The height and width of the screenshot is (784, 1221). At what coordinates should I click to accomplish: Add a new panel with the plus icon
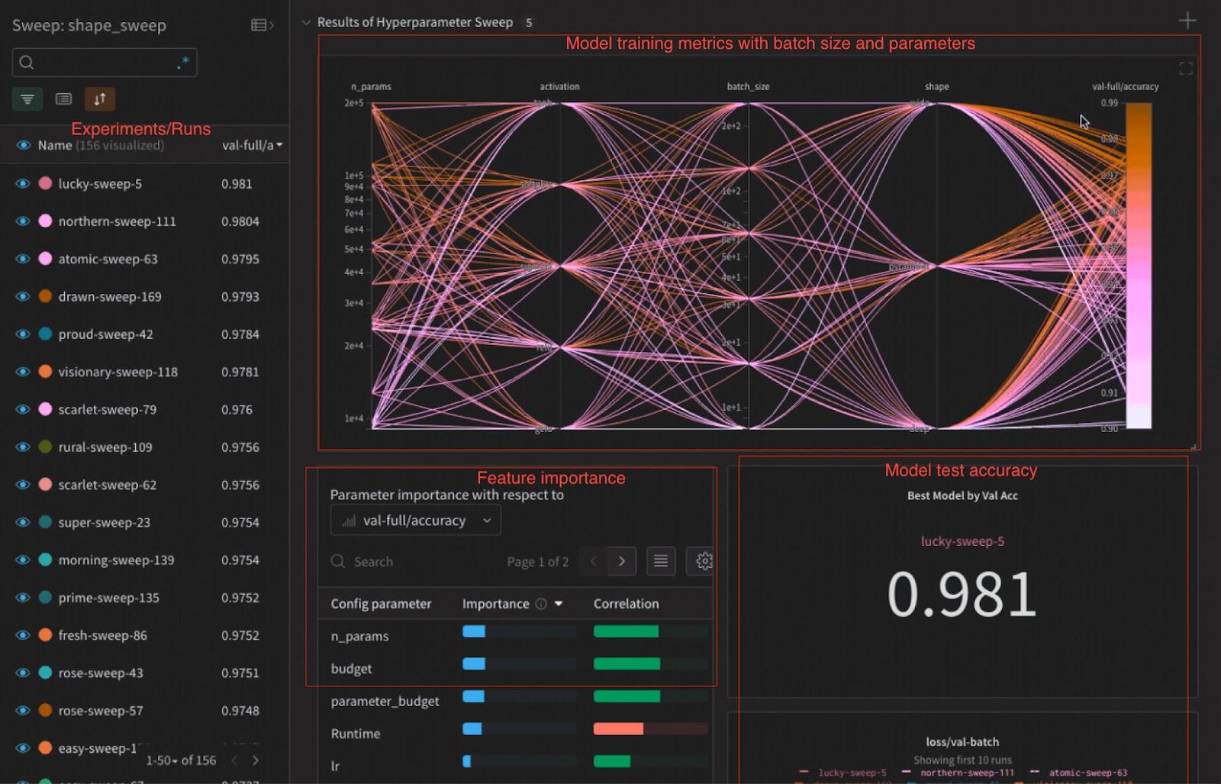click(x=1188, y=20)
